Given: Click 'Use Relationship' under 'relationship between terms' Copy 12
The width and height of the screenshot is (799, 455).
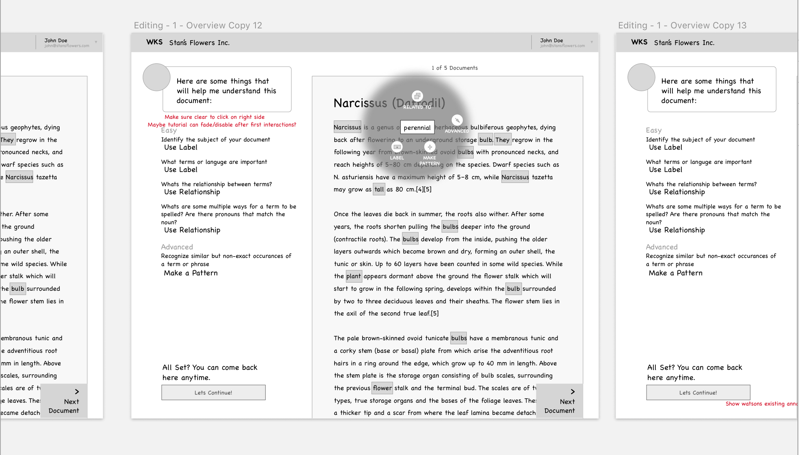Looking at the screenshot, I should pyautogui.click(x=192, y=192).
